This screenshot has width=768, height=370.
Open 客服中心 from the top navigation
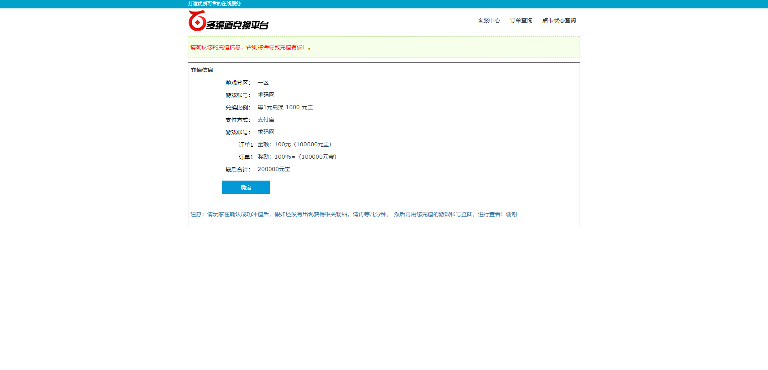coord(489,20)
